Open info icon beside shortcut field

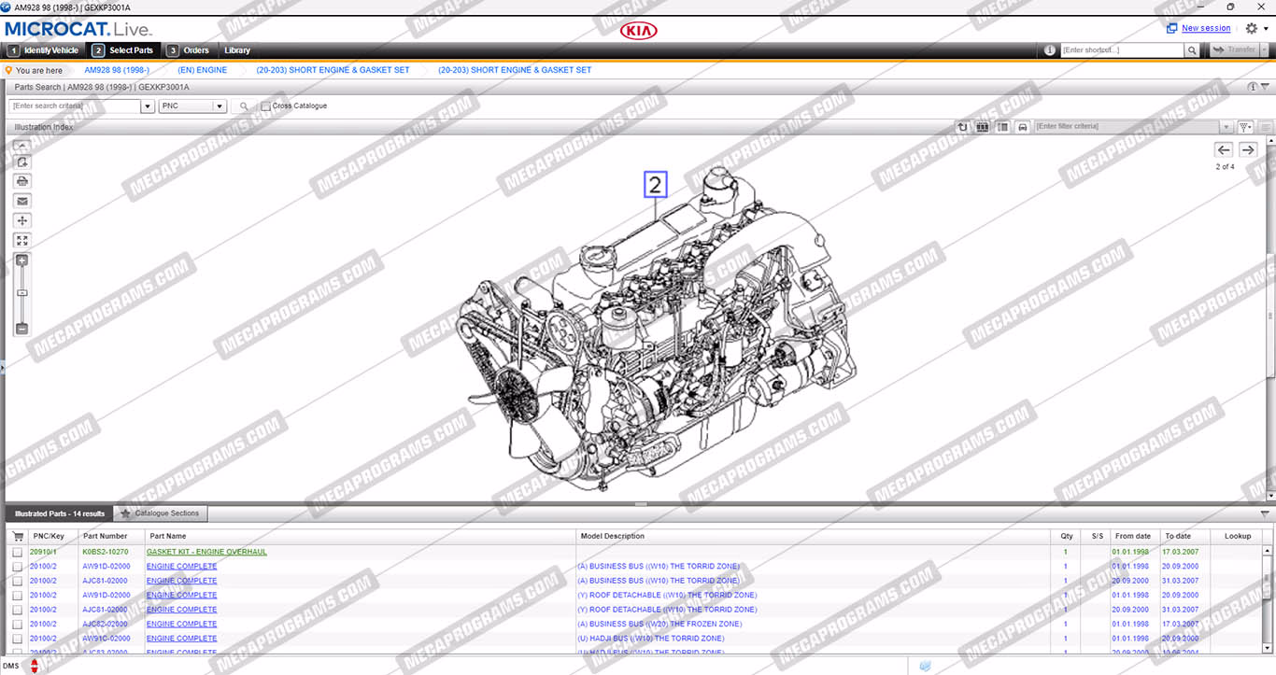click(x=1050, y=50)
